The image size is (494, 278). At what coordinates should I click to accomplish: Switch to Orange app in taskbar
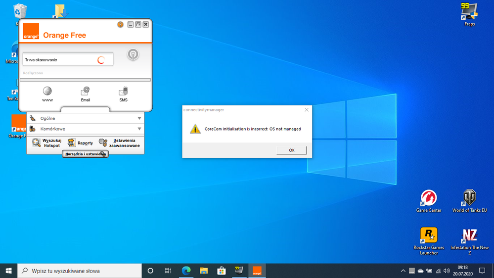coord(257,271)
